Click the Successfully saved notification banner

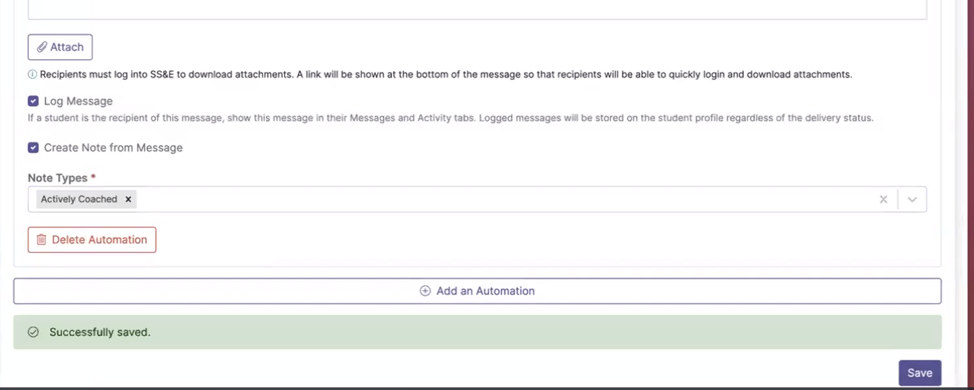(477, 332)
